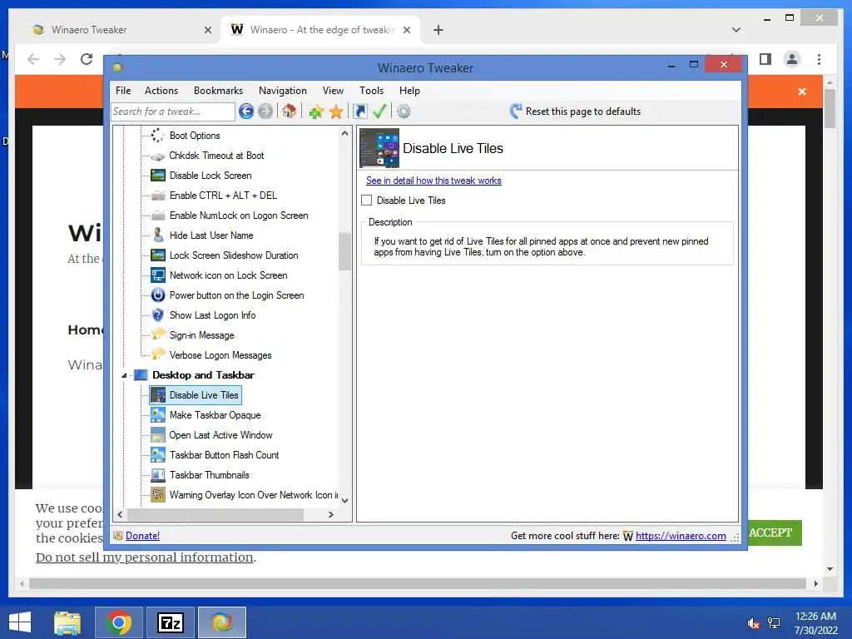Click the Disable Live Tiles header thumbnail
The image size is (852, 639).
tap(379, 148)
